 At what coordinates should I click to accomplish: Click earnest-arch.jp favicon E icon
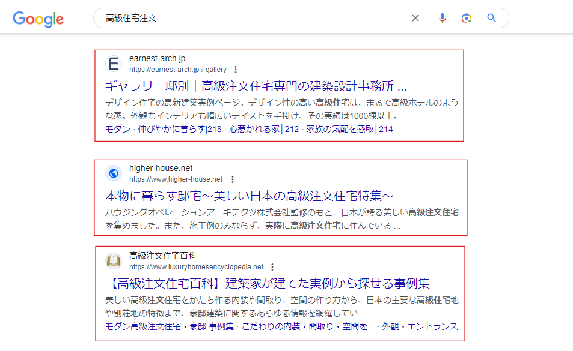114,64
